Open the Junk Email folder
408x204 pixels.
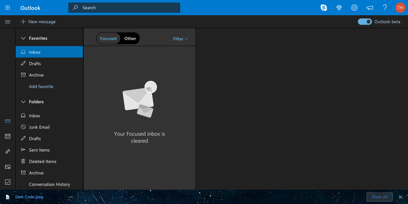(x=39, y=127)
